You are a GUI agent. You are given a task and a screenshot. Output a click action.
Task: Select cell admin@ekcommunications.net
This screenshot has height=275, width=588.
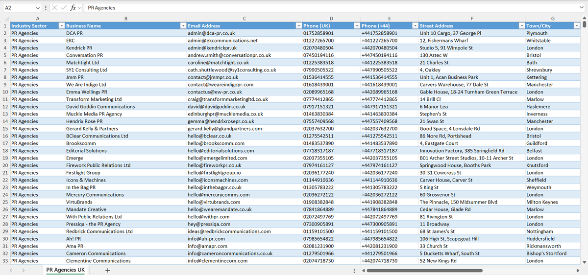point(245,41)
